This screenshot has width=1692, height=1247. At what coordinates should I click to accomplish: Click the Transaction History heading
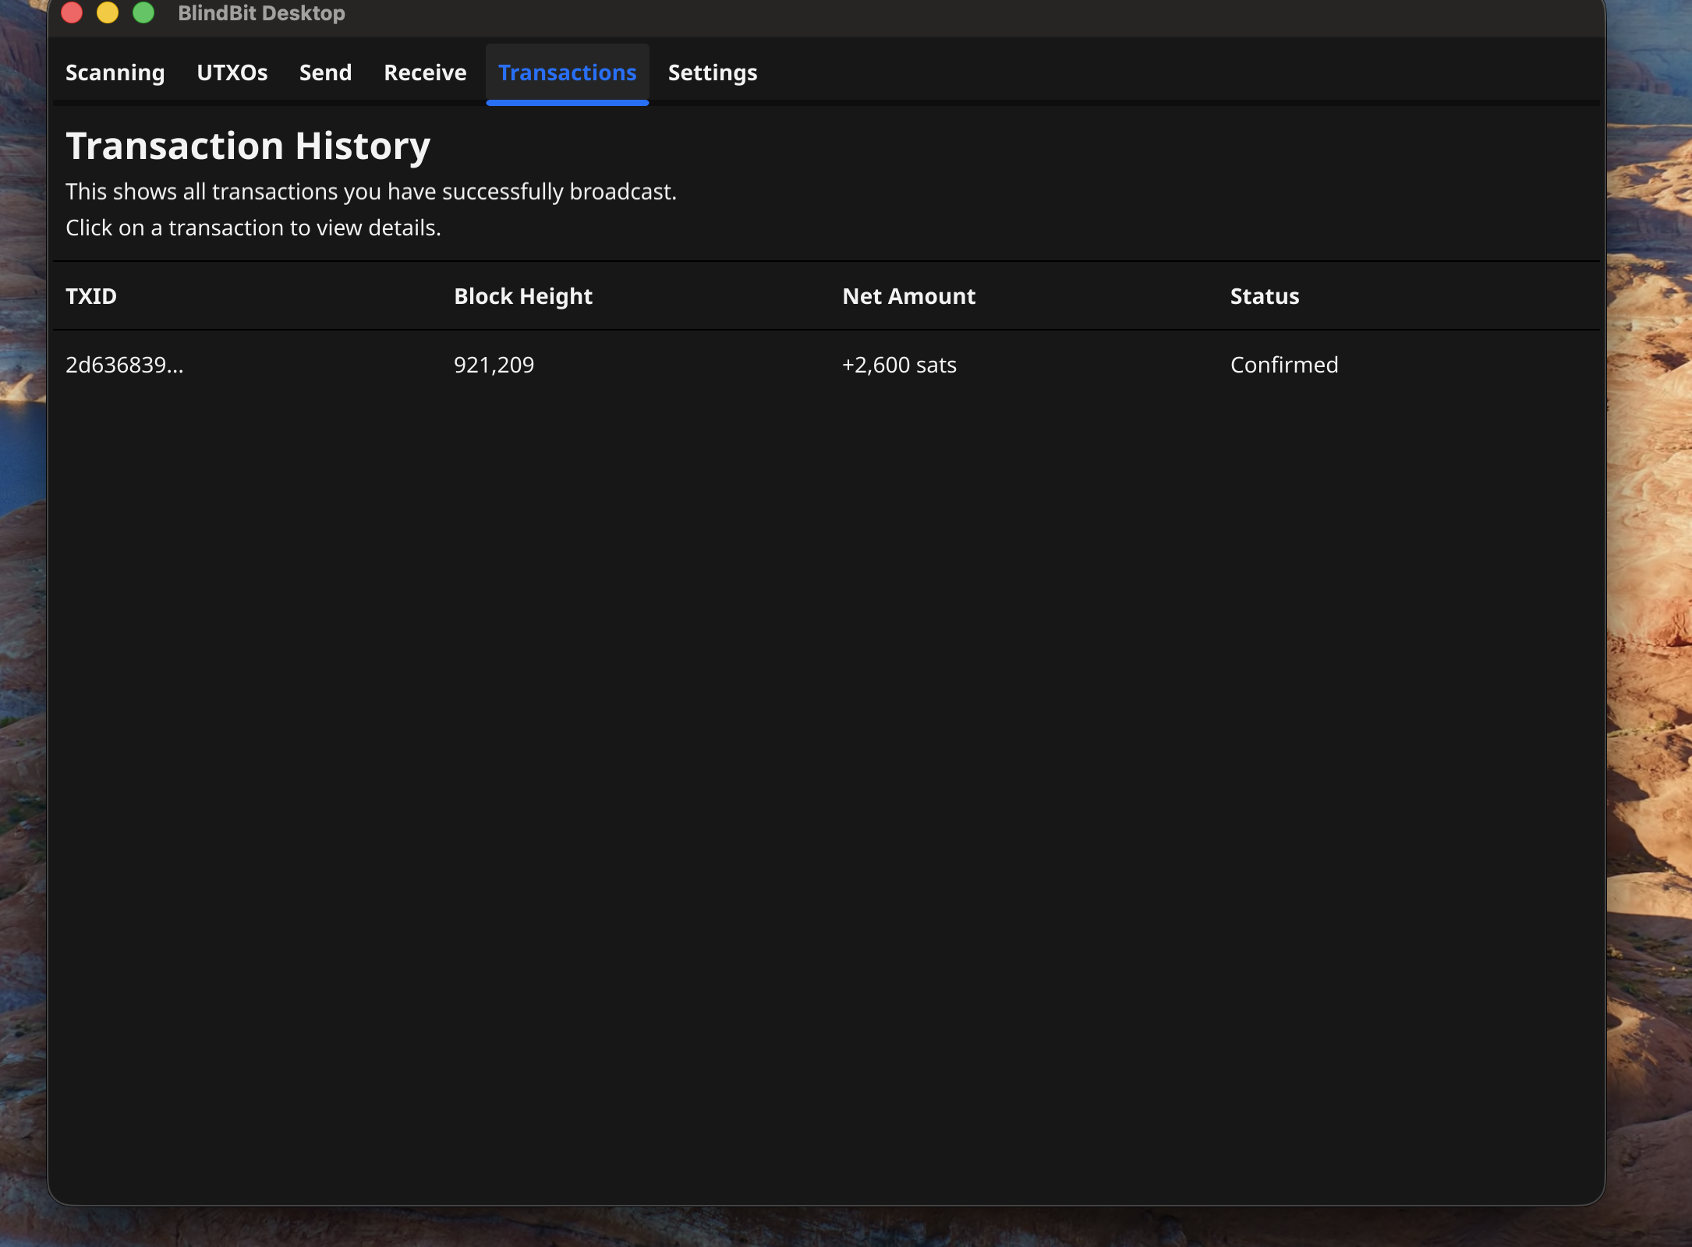coord(248,146)
